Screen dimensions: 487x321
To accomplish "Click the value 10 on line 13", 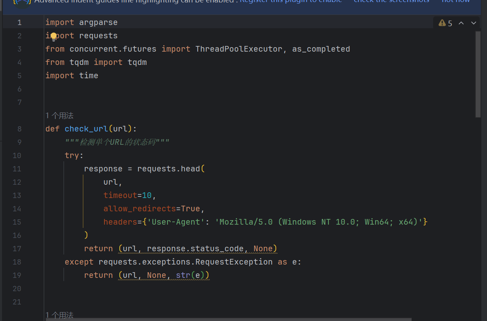I will coord(147,196).
